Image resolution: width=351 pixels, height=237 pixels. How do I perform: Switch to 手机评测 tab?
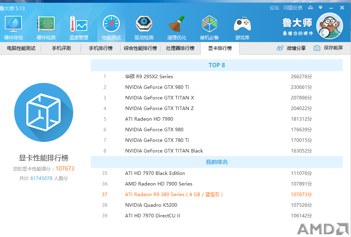pos(61,48)
